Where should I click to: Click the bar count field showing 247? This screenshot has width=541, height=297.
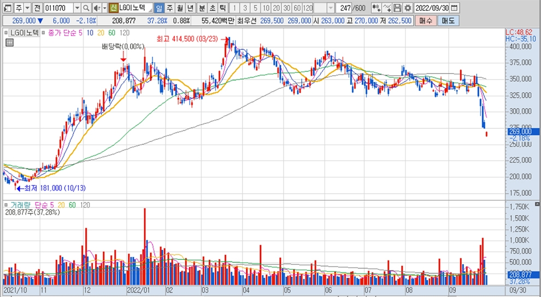[344, 8]
